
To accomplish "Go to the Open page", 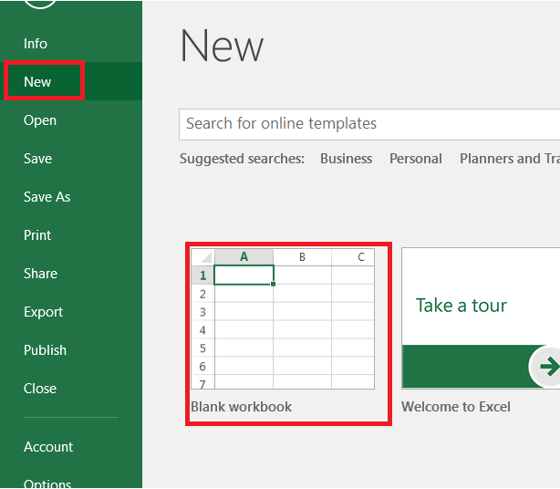I will click(x=40, y=120).
